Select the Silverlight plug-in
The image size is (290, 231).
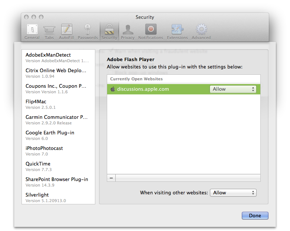(59, 197)
